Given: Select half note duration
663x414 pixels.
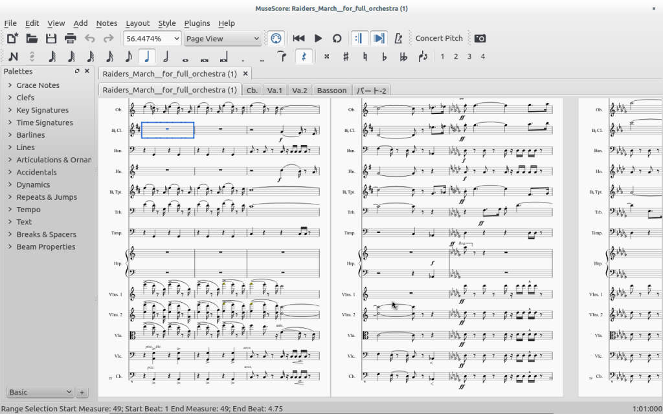Looking at the screenshot, I should pos(166,57).
